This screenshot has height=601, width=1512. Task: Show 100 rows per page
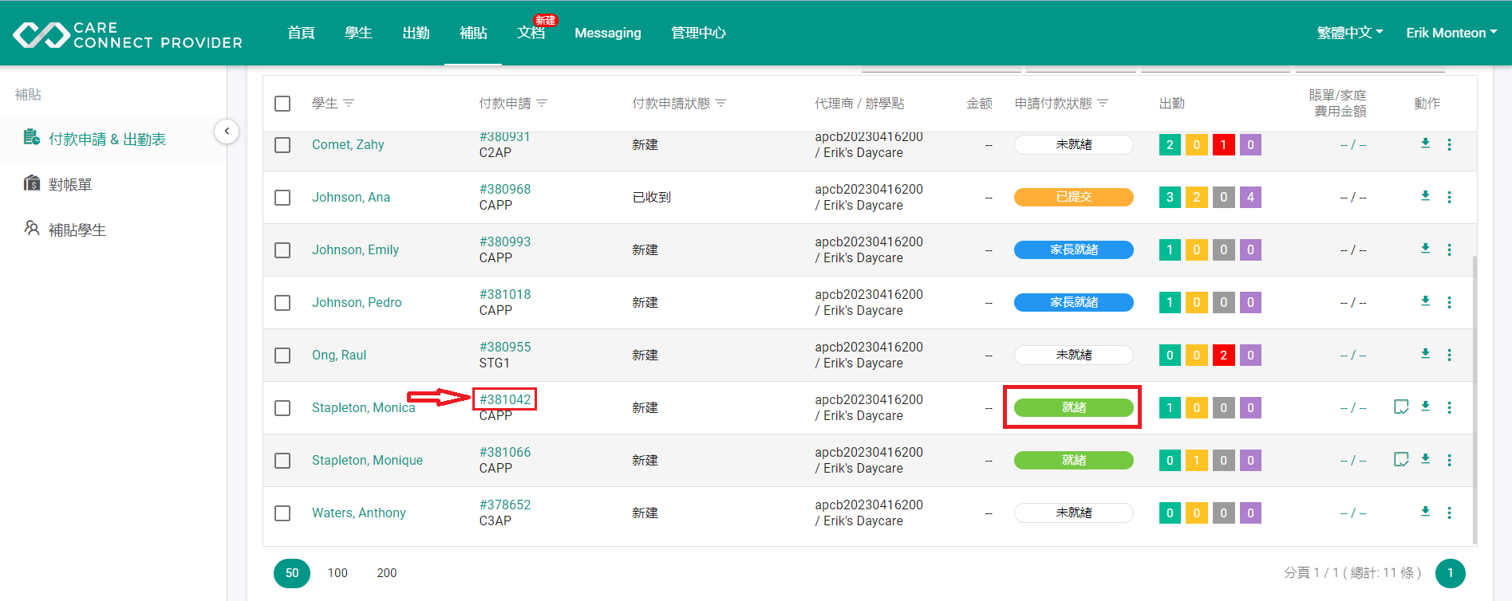coord(338,573)
